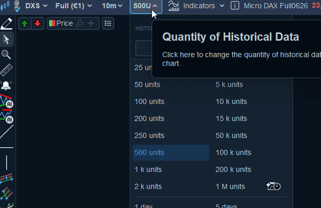
Task: Click the Price color swatch
Action: (52, 24)
